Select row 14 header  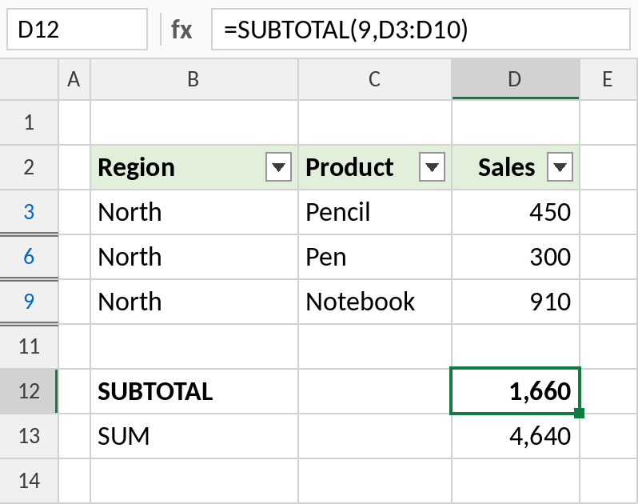[x=29, y=481]
